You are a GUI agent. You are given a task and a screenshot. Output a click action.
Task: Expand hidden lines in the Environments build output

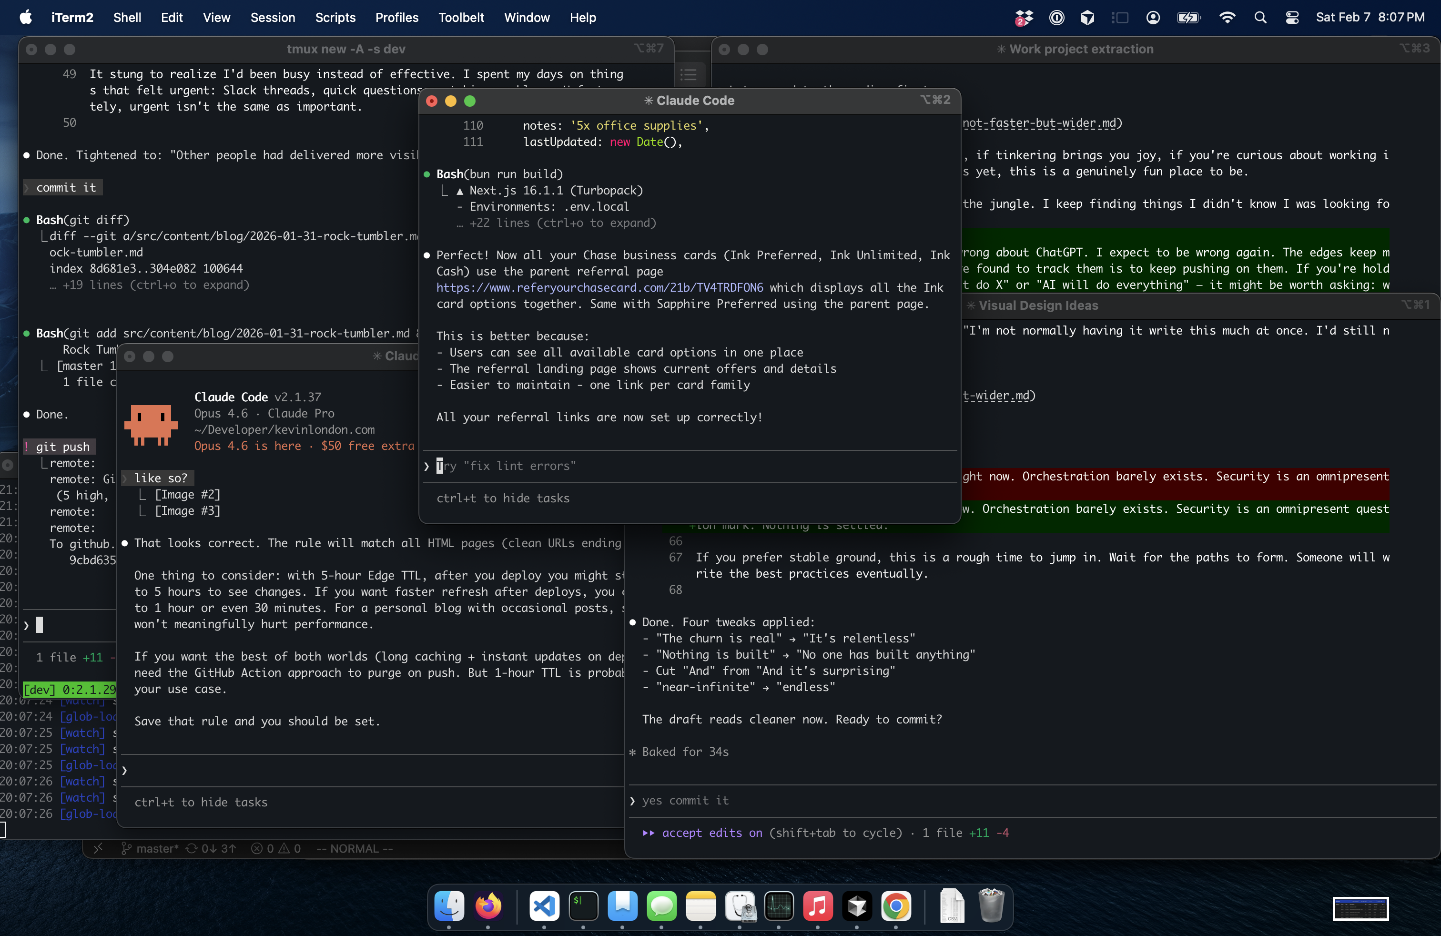[557, 223]
